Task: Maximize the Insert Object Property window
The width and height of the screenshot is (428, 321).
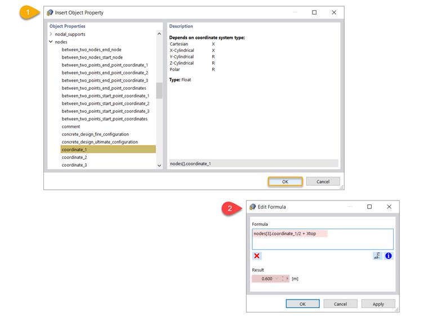Action: coord(314,12)
